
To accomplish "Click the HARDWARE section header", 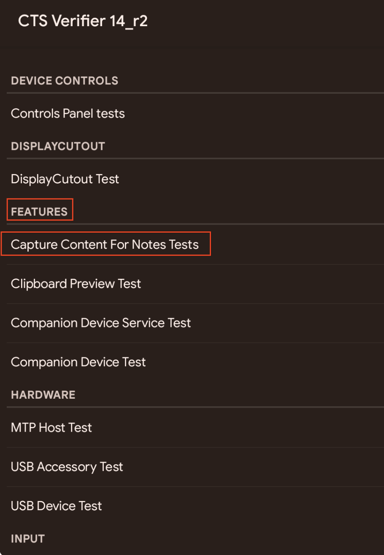I will (43, 394).
